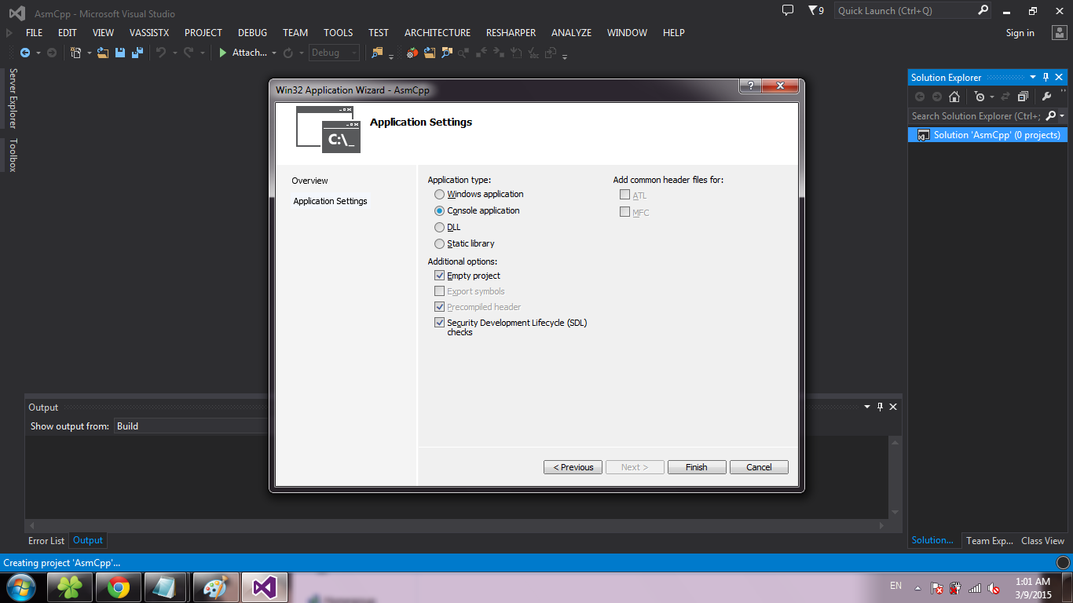Expand the Attach button dropdown arrow

coord(274,53)
